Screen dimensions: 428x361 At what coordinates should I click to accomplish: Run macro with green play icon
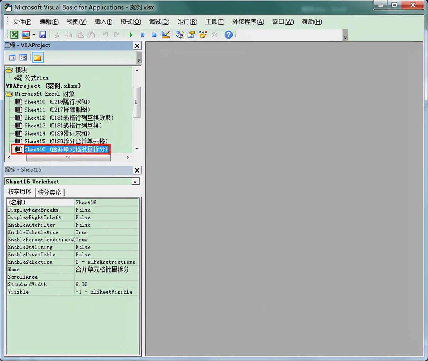[x=131, y=35]
